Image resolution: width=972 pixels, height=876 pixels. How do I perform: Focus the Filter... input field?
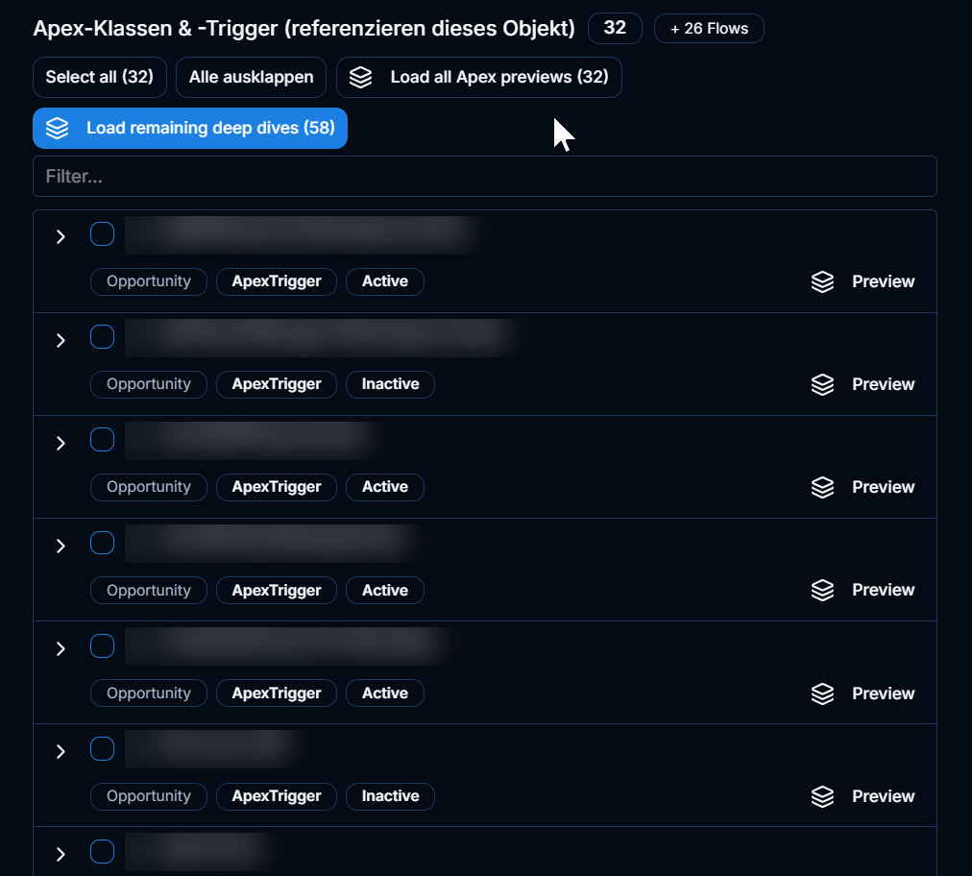(x=485, y=176)
